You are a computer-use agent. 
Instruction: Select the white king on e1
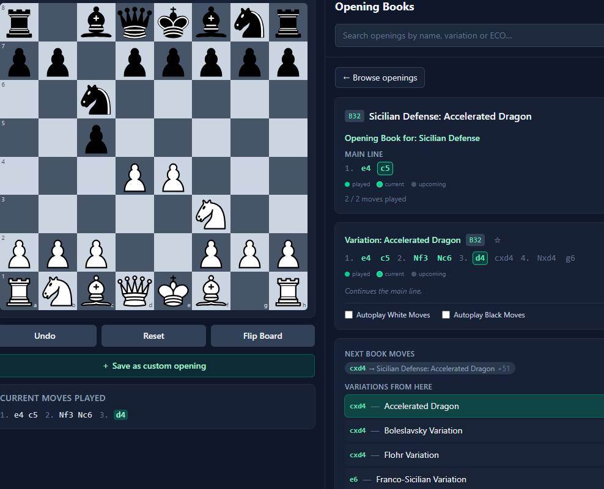[x=173, y=291]
